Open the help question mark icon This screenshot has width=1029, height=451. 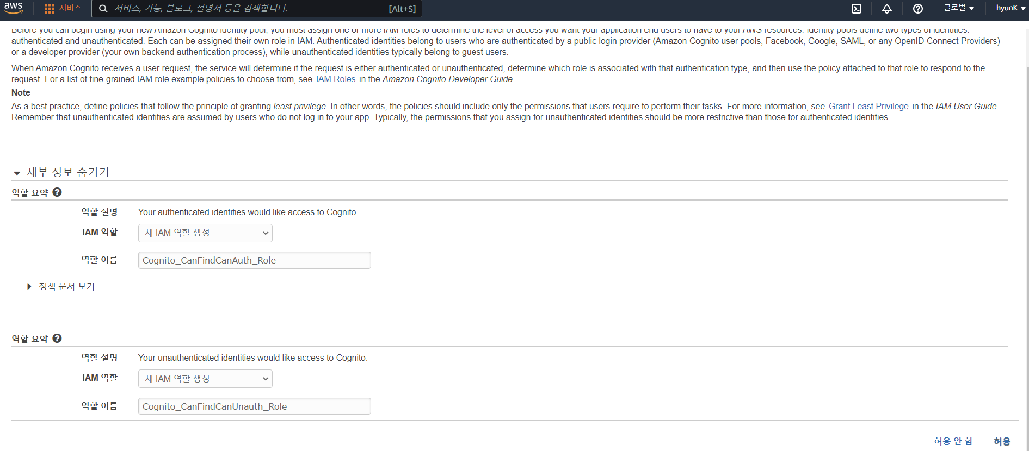(x=918, y=9)
